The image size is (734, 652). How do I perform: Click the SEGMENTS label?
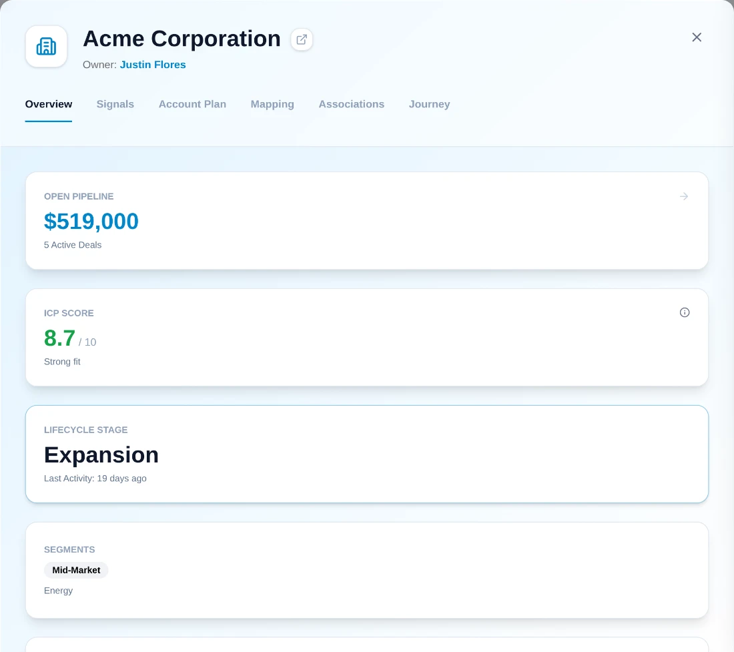[x=69, y=549]
